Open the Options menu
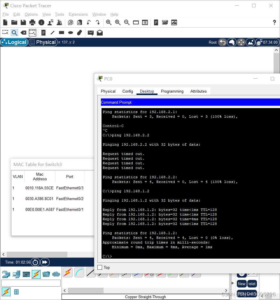 (x=31, y=14)
